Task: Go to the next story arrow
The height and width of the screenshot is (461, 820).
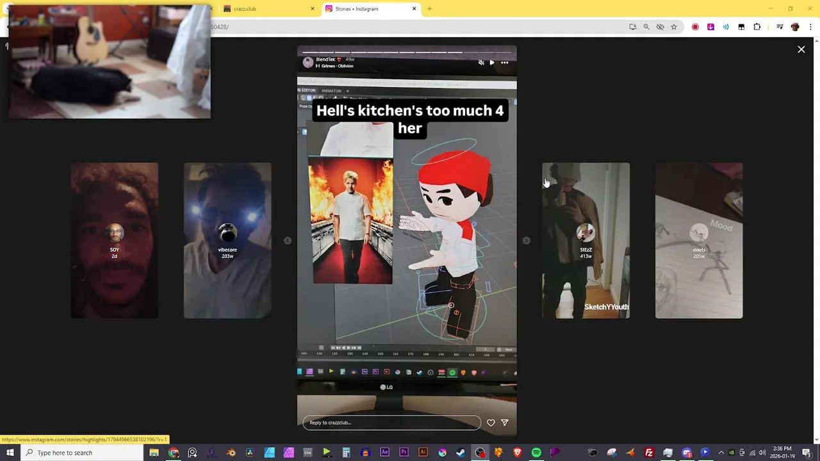Action: (x=526, y=241)
